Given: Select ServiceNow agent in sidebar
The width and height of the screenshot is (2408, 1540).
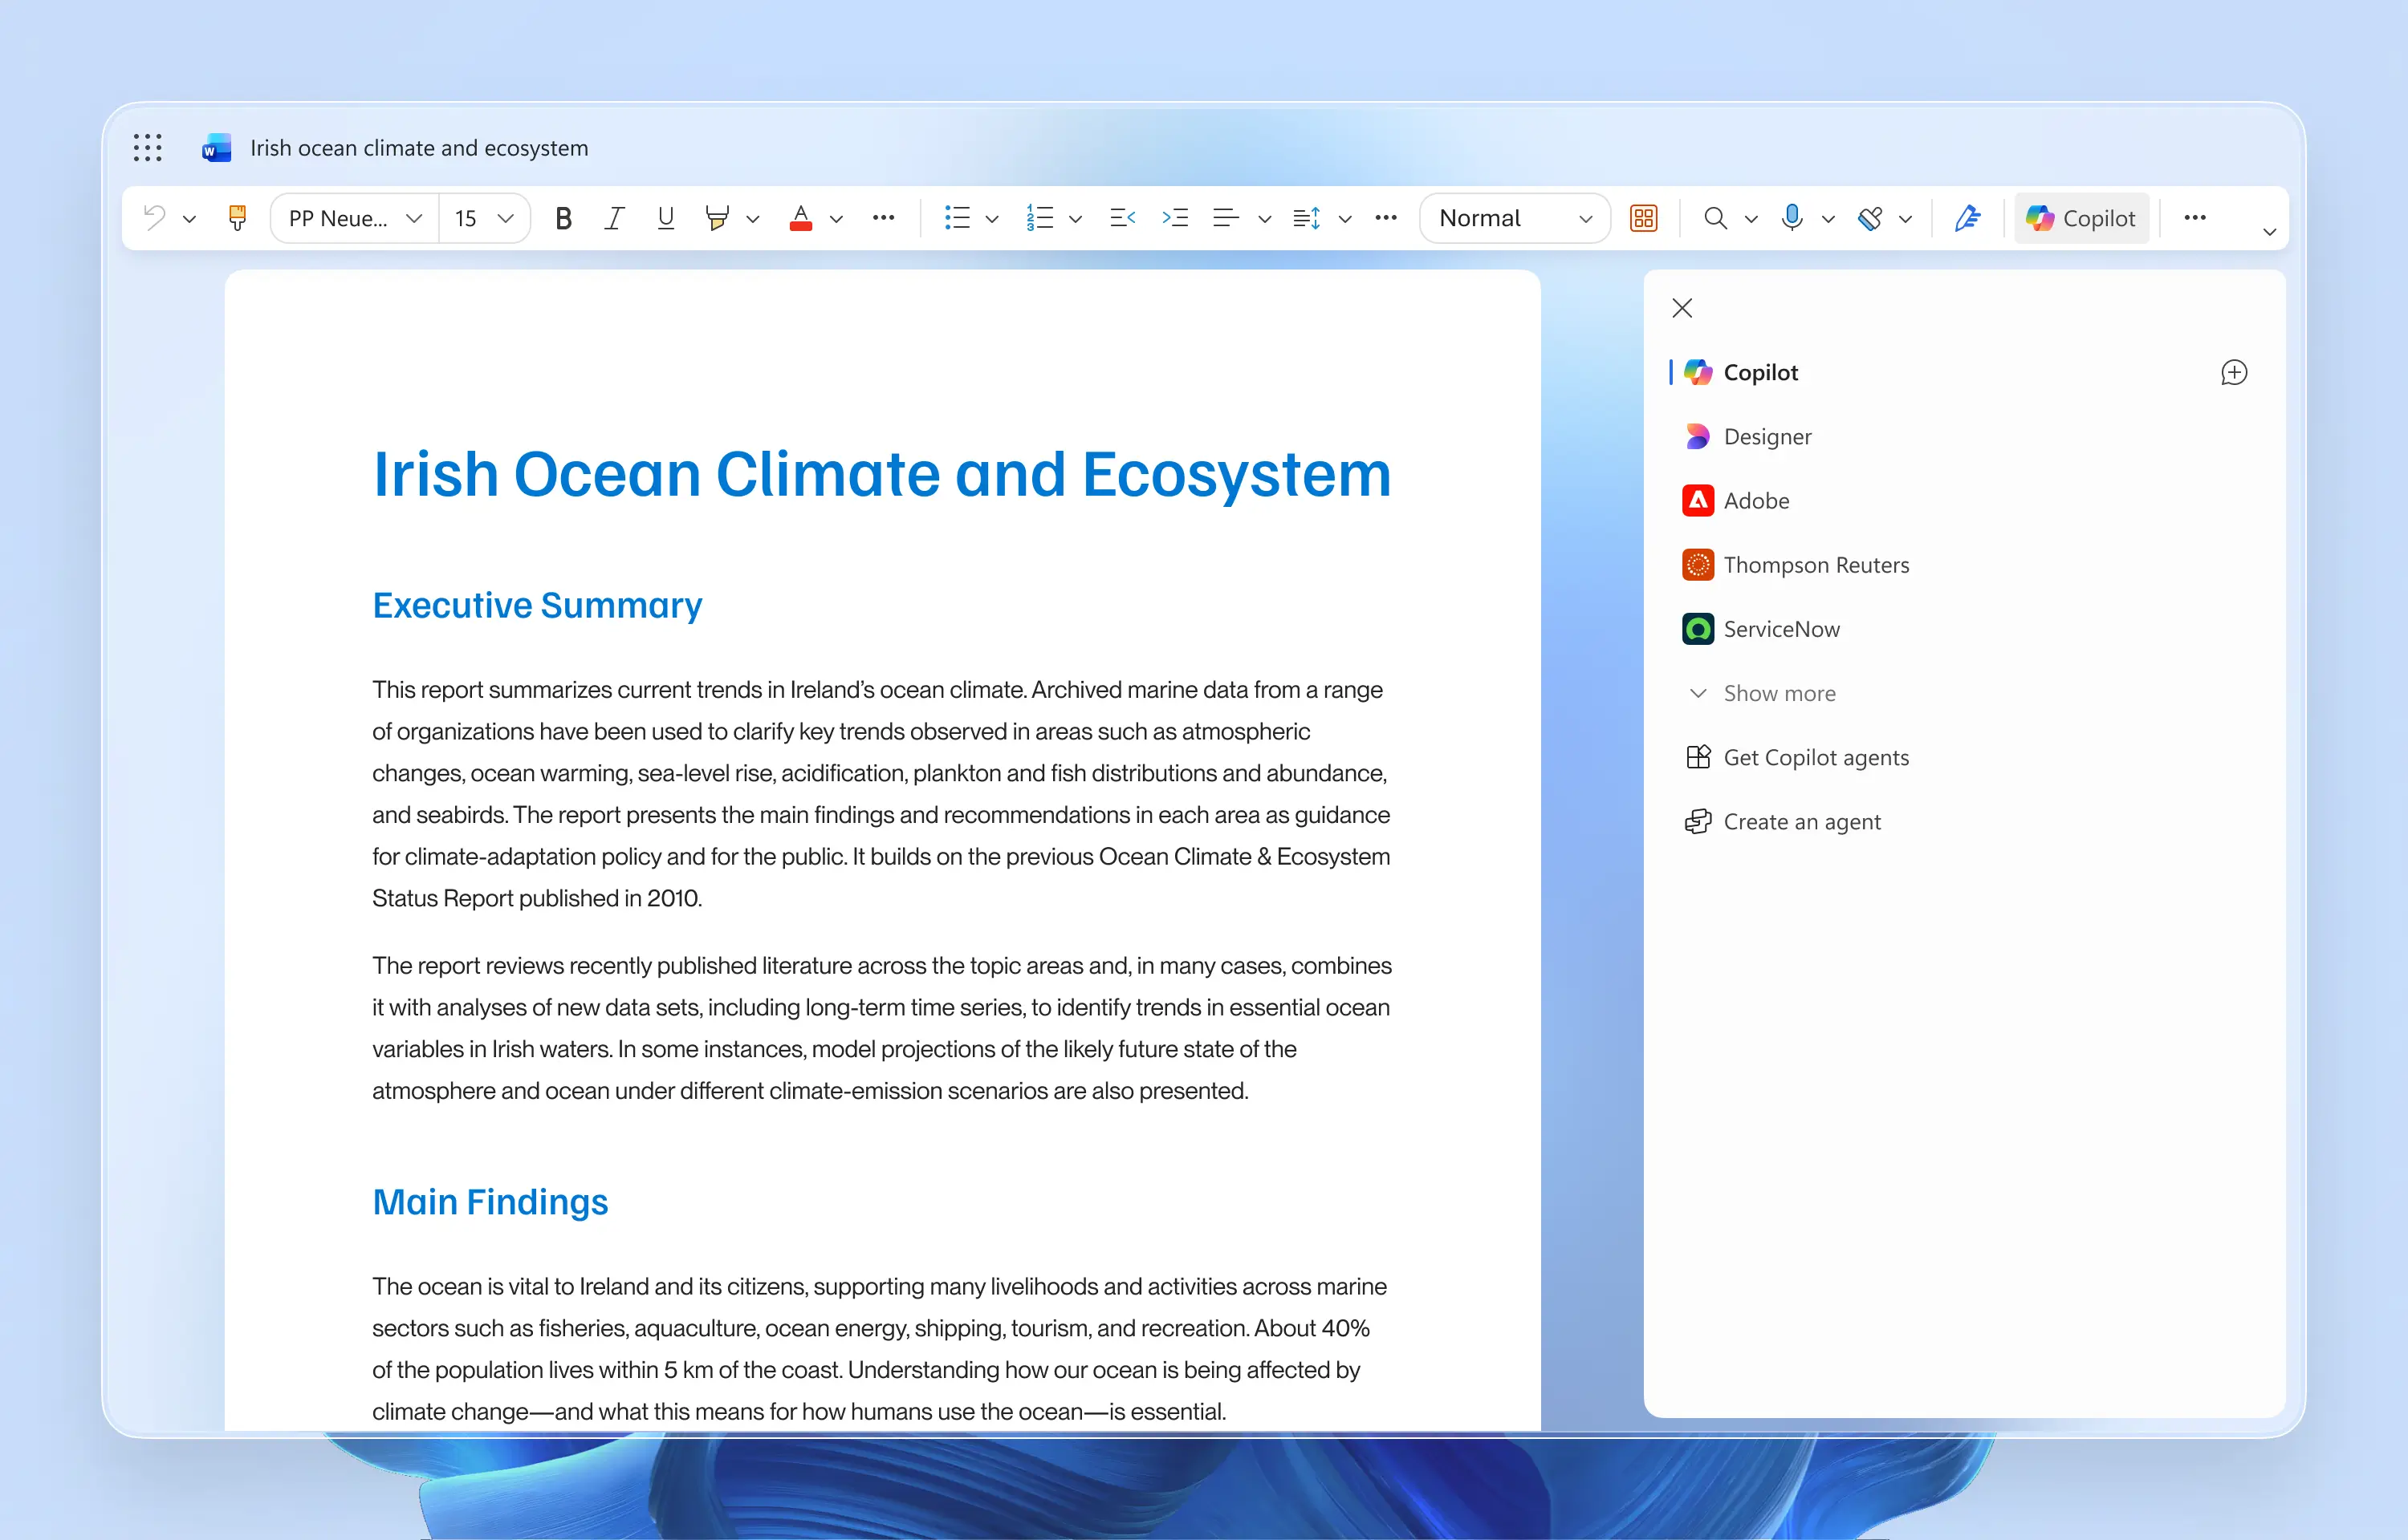Looking at the screenshot, I should tap(1781, 629).
